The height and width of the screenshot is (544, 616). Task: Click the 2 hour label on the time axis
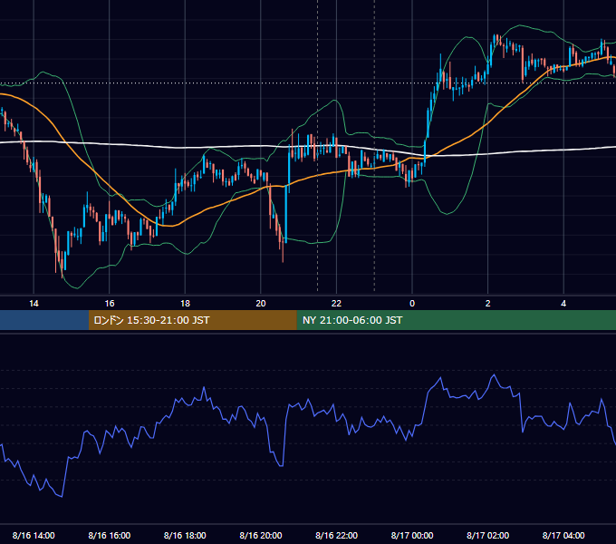[x=488, y=304]
